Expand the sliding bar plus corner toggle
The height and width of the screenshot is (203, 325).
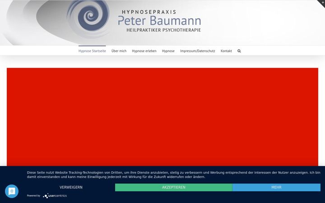[322, 3]
